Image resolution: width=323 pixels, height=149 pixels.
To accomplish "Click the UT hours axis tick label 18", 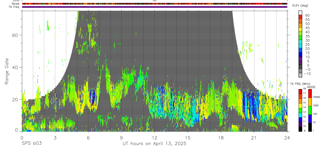I will 221,137.
